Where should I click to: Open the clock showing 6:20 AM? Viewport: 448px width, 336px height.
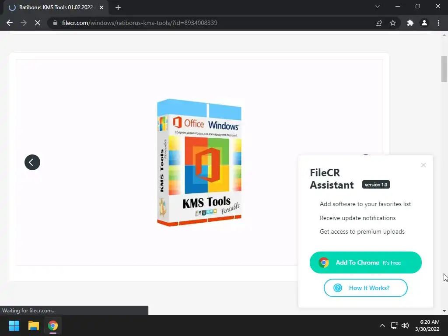(427, 325)
